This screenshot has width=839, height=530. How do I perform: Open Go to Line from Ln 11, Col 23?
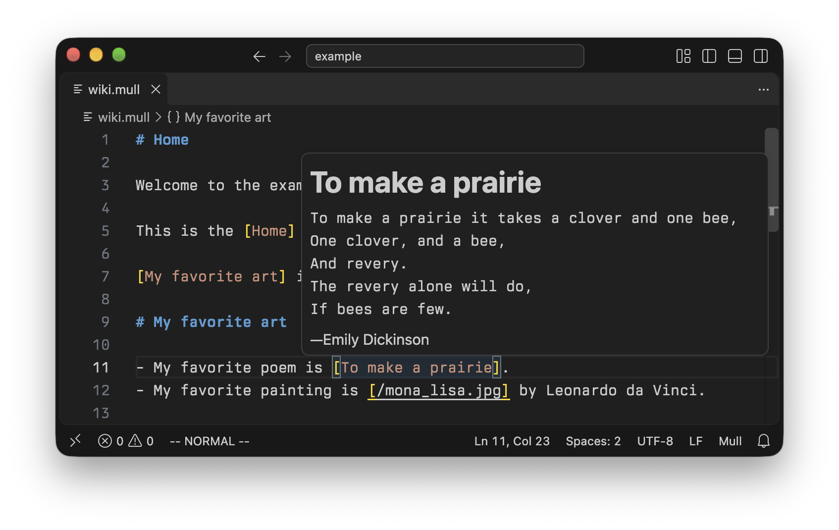[512, 441]
